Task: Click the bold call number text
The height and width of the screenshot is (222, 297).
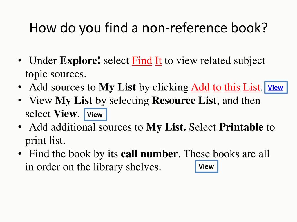Action: (149, 154)
